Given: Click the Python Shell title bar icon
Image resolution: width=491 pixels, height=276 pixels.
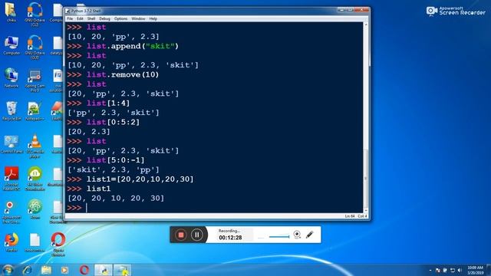Looking at the screenshot, I should point(68,11).
